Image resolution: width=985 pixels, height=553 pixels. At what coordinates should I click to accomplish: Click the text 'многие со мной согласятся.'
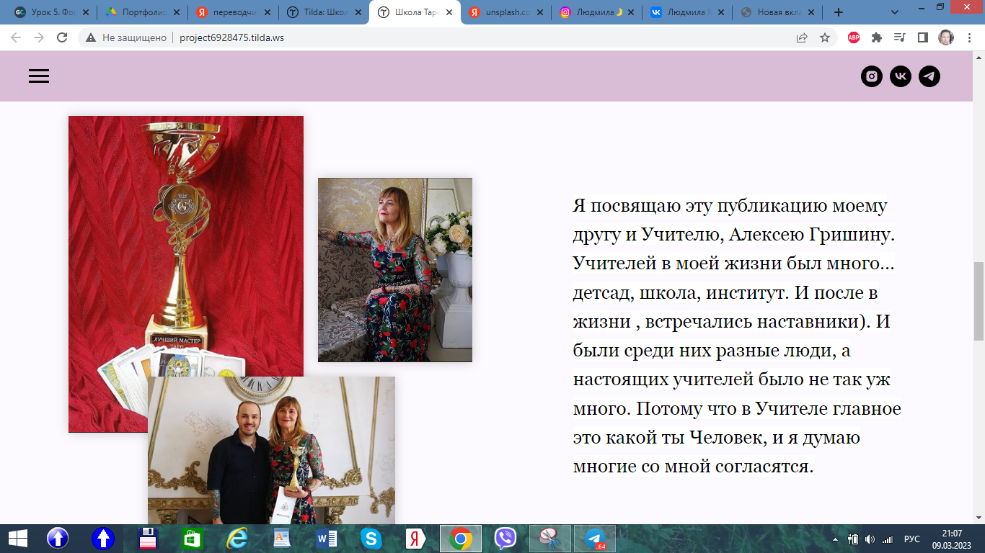tap(693, 467)
